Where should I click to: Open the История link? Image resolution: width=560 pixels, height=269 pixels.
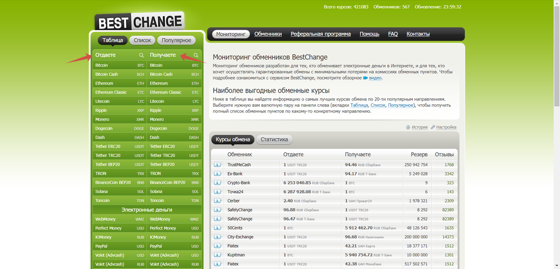pyautogui.click(x=420, y=127)
